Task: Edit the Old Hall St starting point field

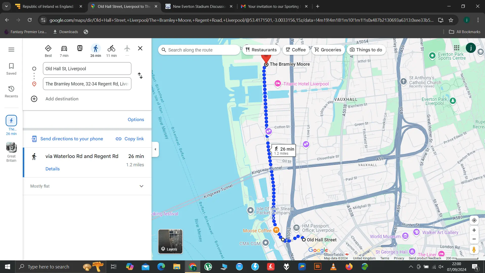Action: coord(87,69)
